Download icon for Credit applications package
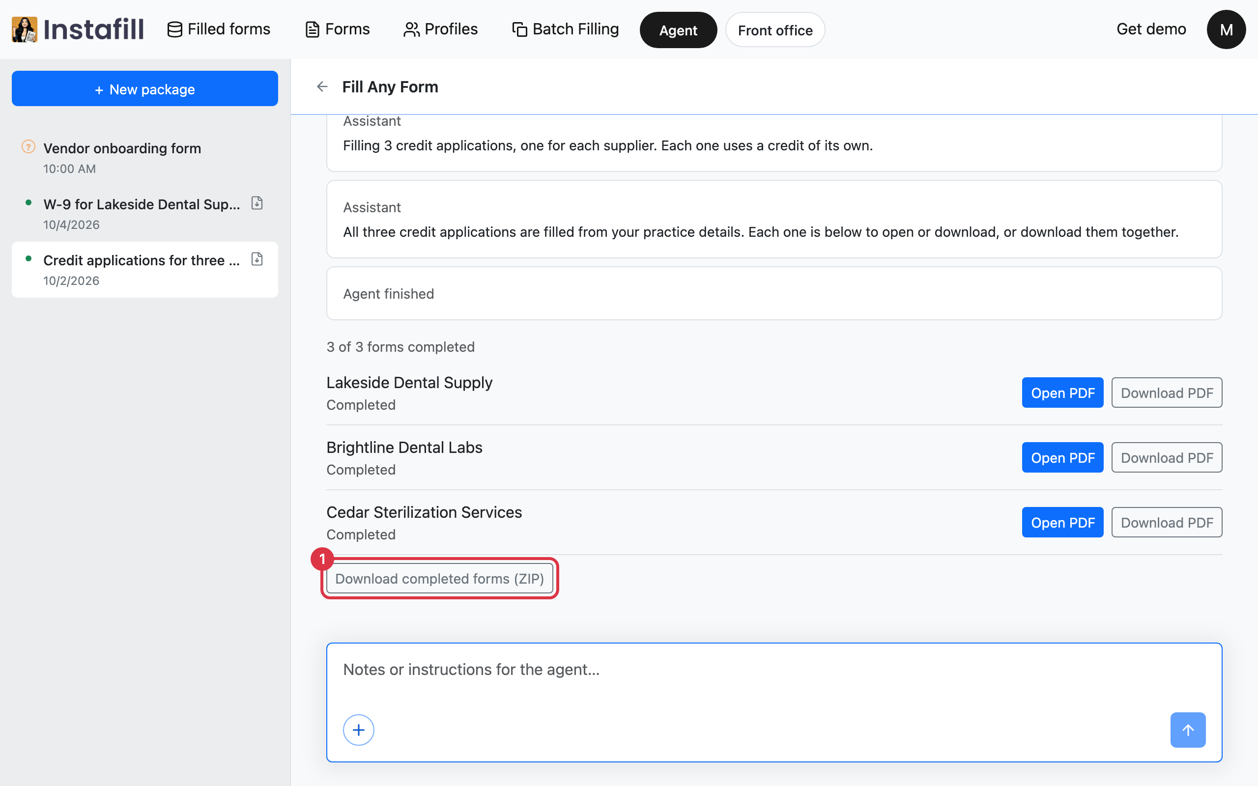 point(257,259)
